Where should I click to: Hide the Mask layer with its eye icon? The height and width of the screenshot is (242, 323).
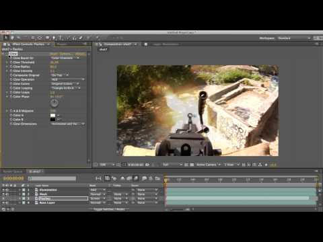click(3, 194)
